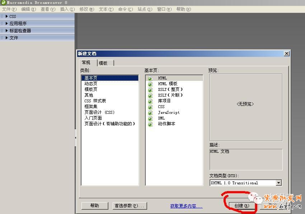
Task: Click the HTML 模板 file icon
Action: click(150, 84)
